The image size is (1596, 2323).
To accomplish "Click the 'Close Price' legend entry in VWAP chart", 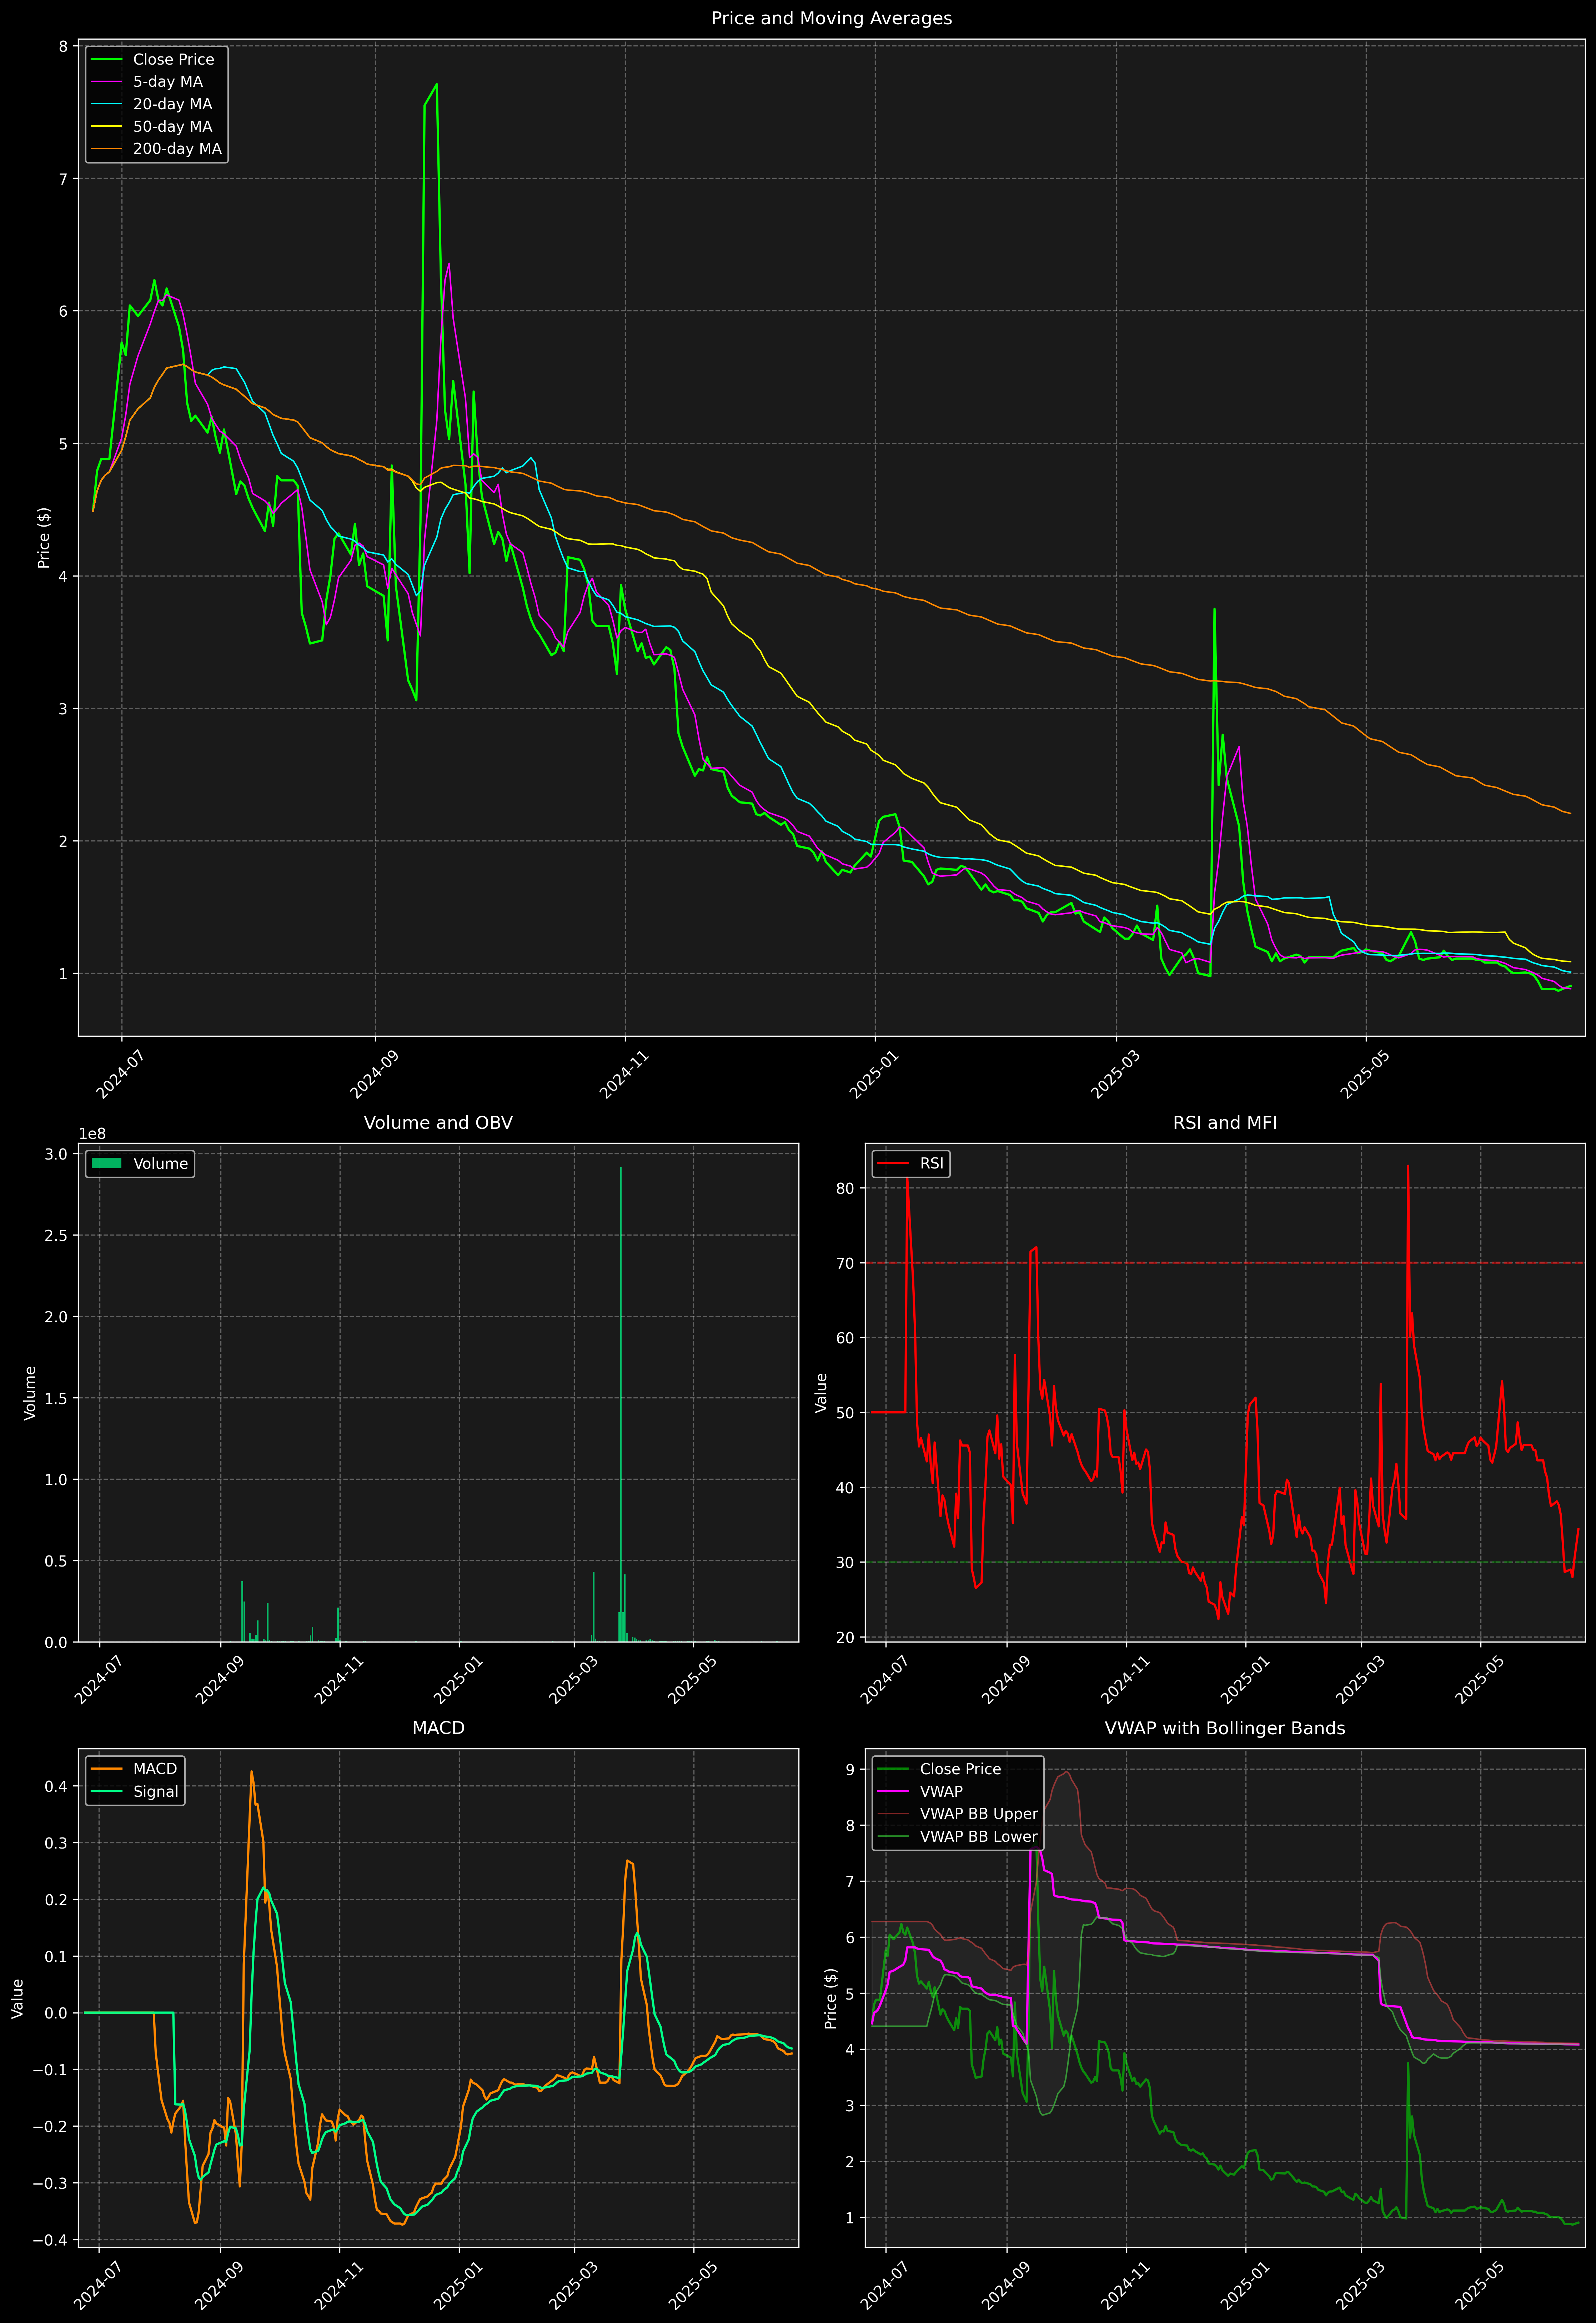I will [x=939, y=1769].
